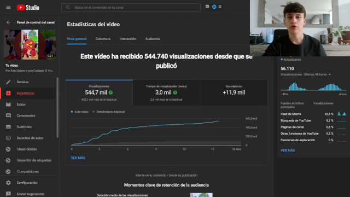
Task: Click VER MÁS below the chart
Action: point(78,158)
